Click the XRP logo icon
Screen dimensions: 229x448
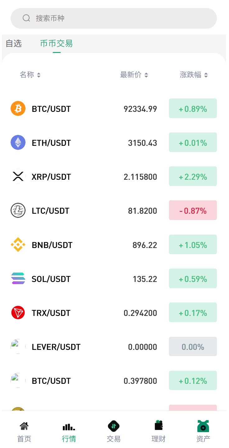click(x=18, y=177)
